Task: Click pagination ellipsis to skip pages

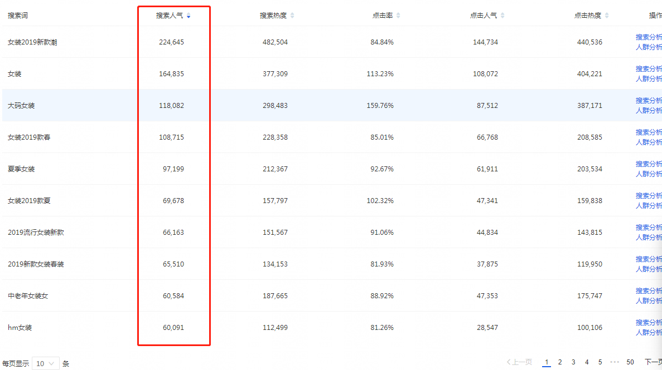Action: pos(615,362)
